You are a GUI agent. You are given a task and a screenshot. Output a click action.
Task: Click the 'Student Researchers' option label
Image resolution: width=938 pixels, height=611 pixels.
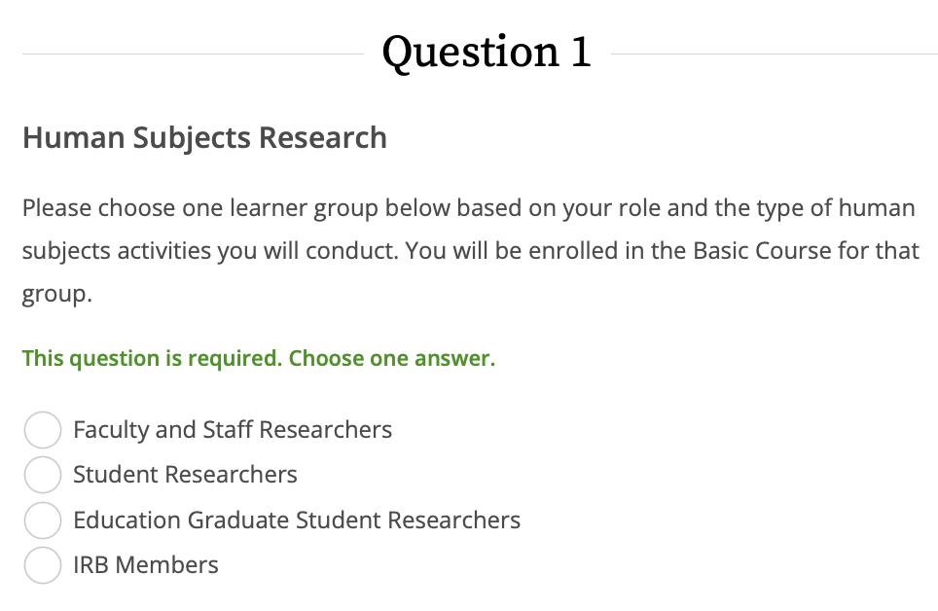(x=185, y=475)
